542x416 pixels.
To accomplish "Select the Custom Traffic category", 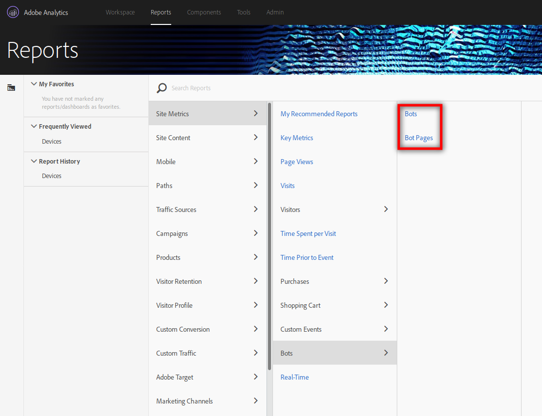I will coord(208,353).
